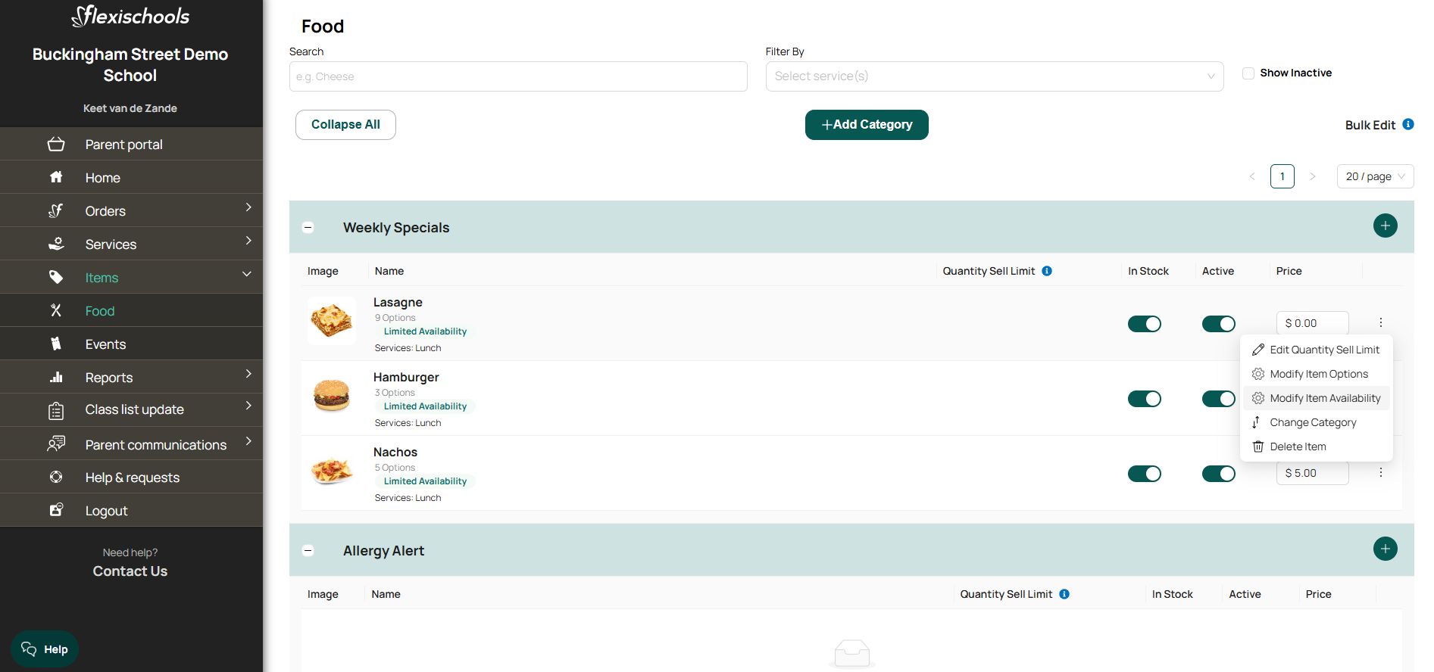Click the Add Category button
The width and height of the screenshot is (1434, 672).
[867, 125]
